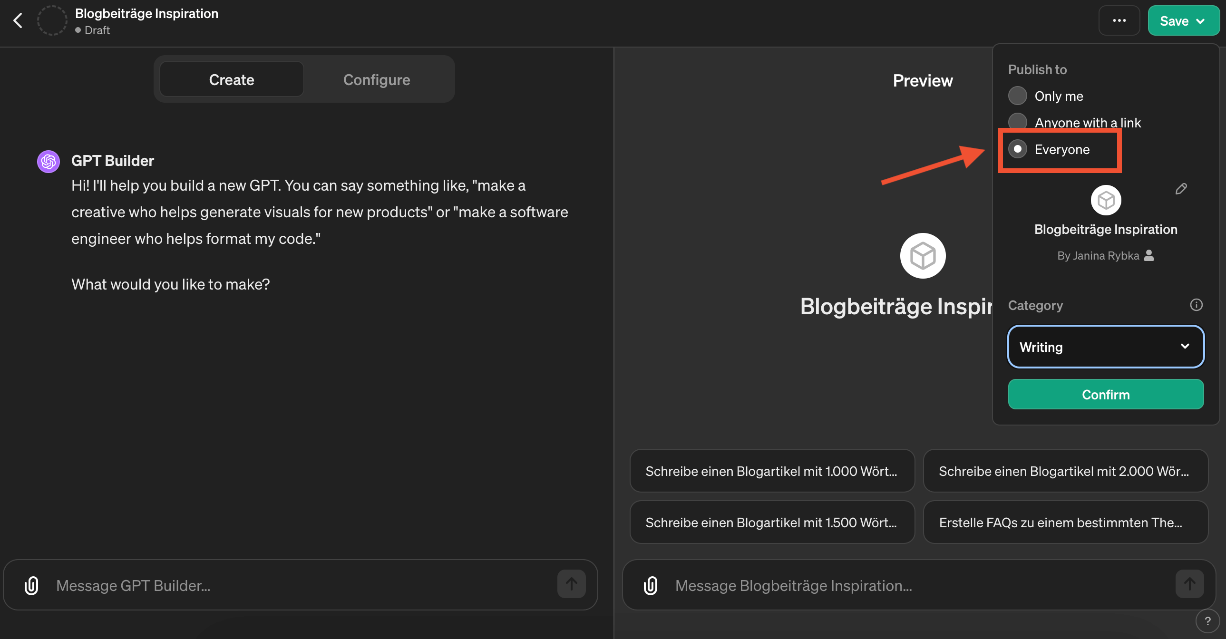
Task: Open the three-dots more options menu
Action: 1119,20
